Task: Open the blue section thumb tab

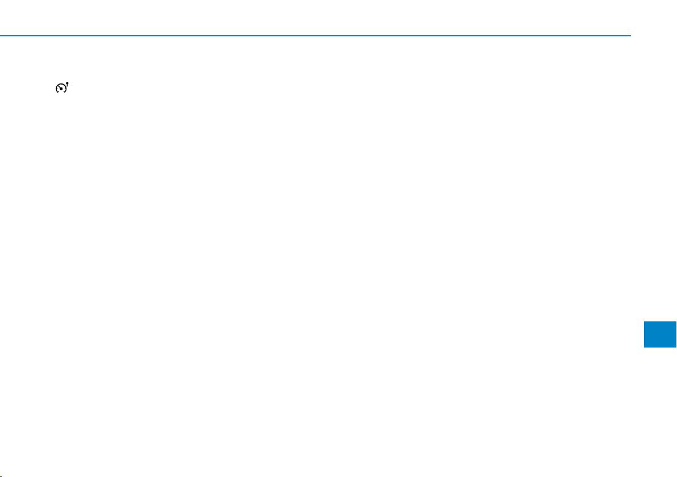Action: coord(660,334)
